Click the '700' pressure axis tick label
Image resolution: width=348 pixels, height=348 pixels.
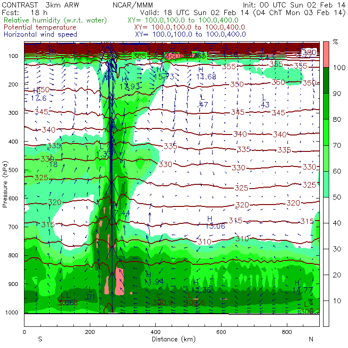point(14,227)
